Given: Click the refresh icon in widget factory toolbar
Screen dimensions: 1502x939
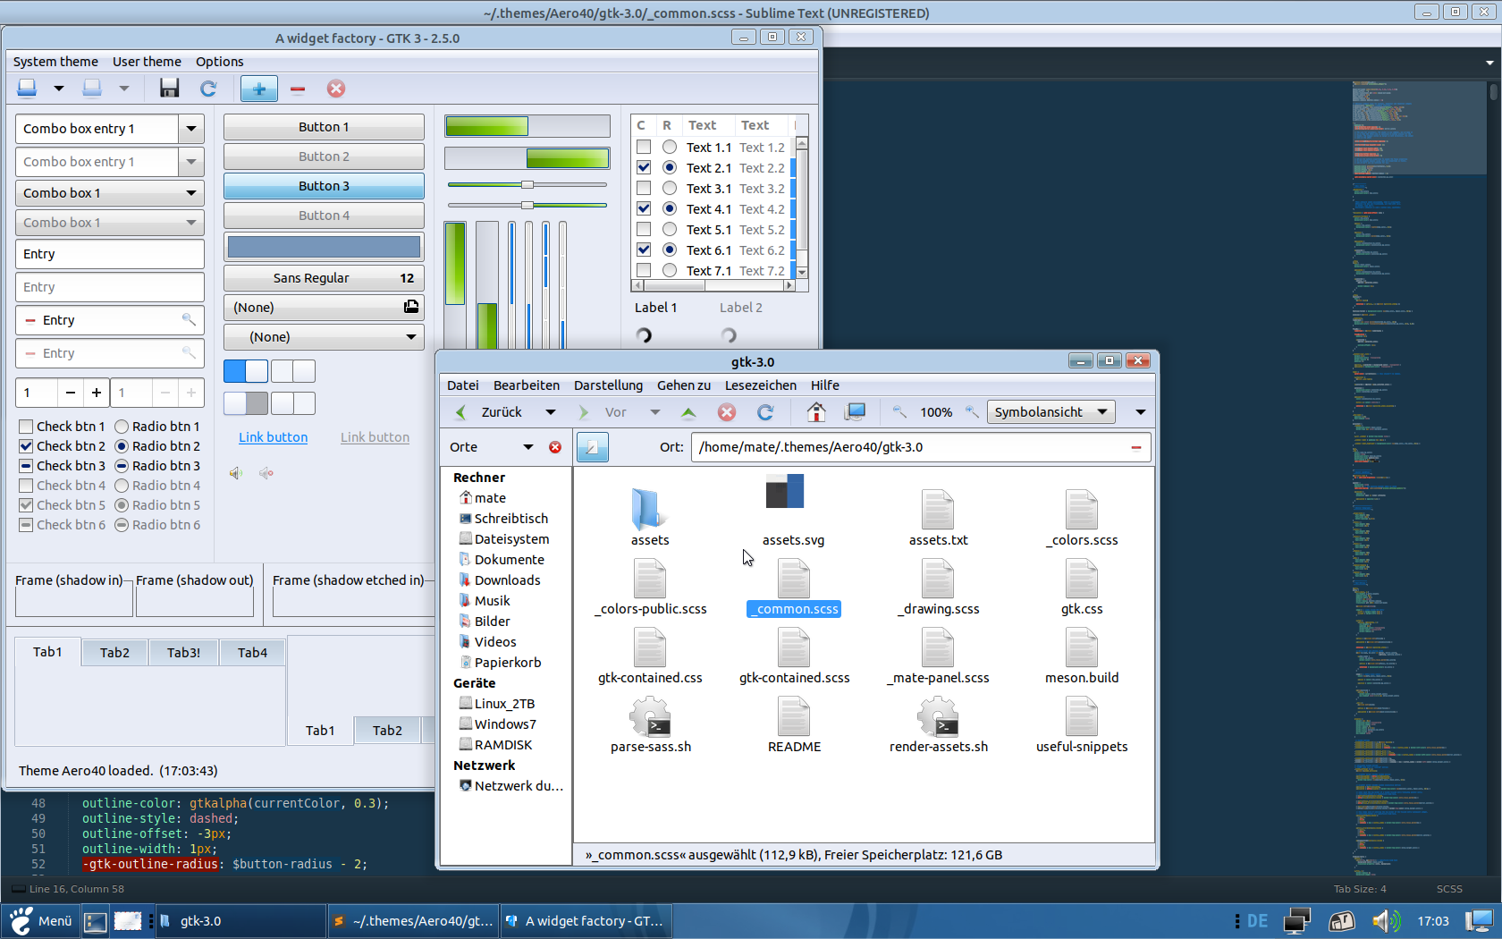Looking at the screenshot, I should pyautogui.click(x=208, y=88).
